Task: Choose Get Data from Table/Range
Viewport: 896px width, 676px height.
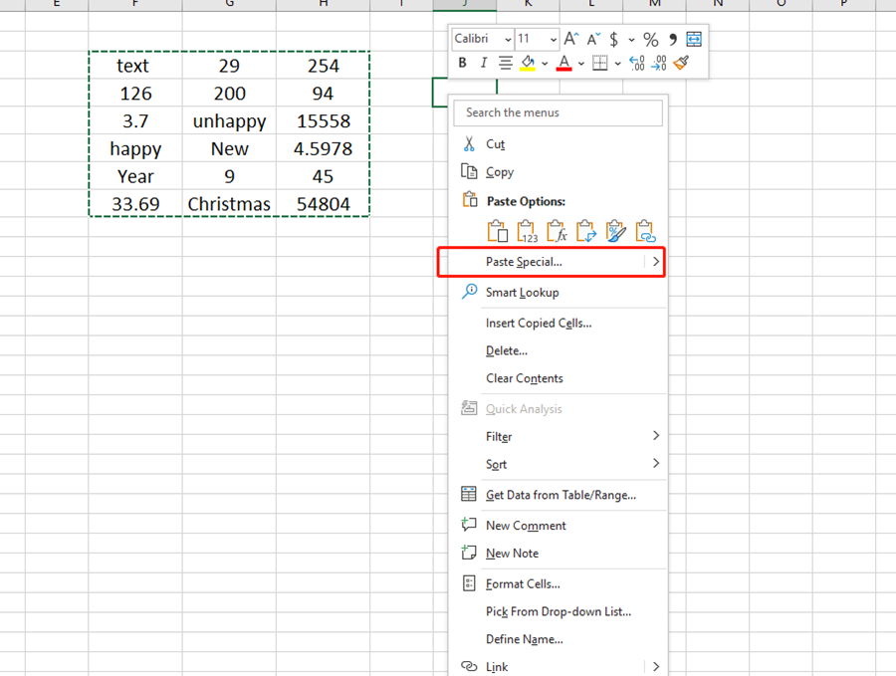Action: coord(560,495)
